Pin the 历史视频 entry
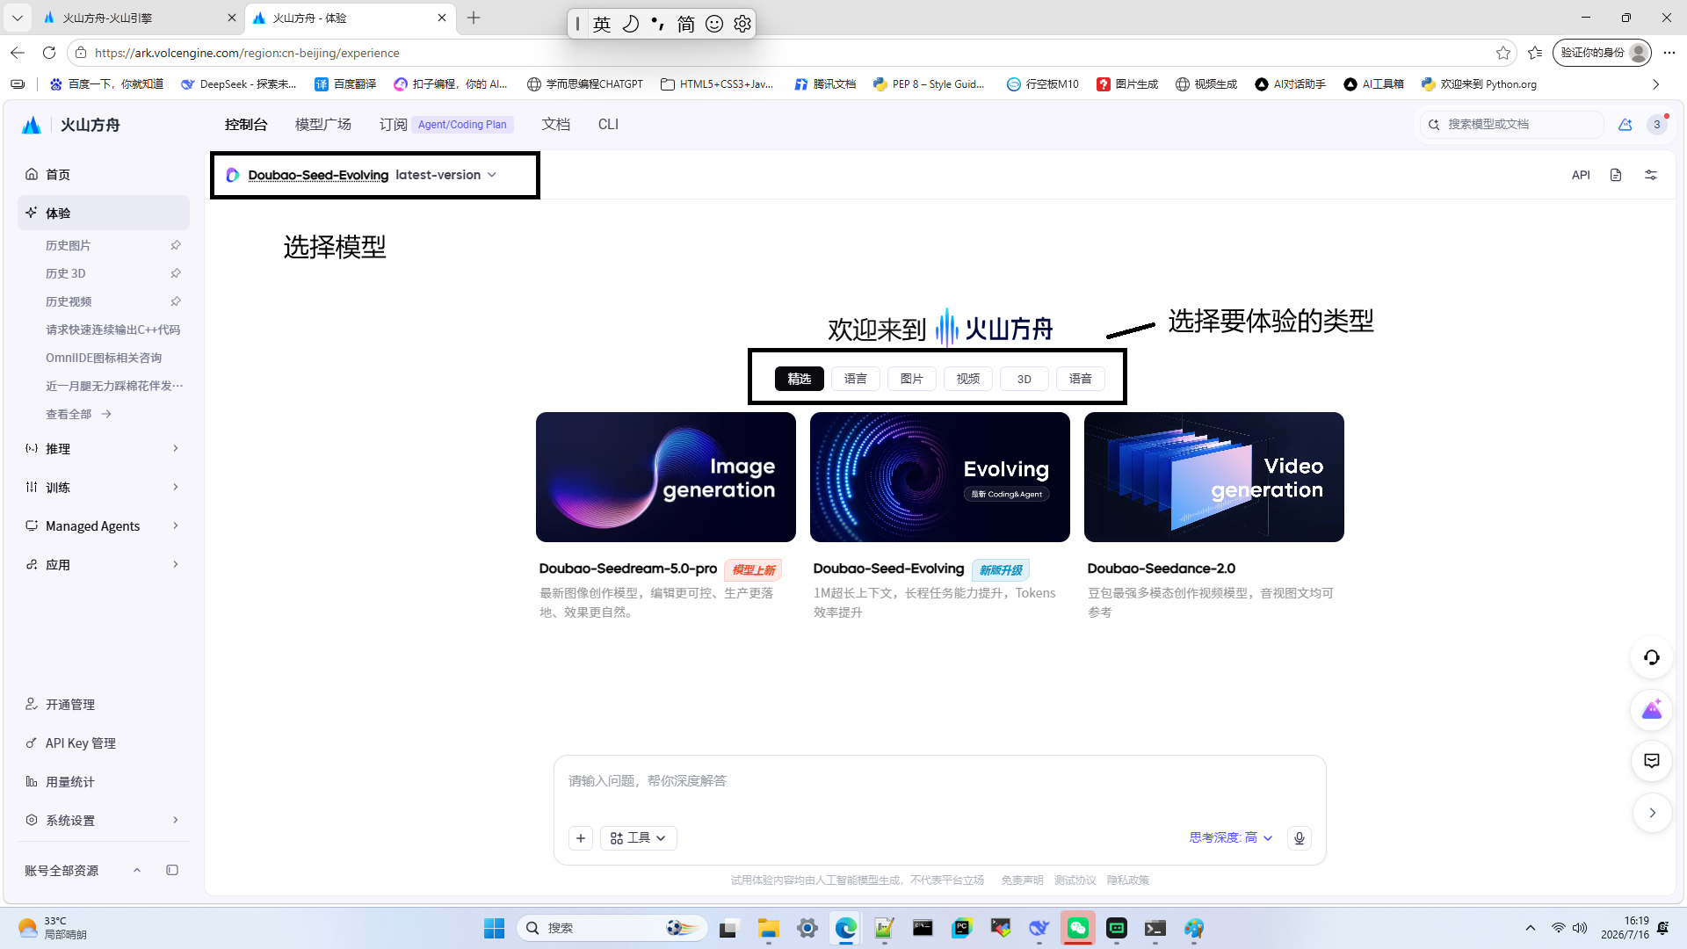This screenshot has width=1687, height=949. [x=176, y=301]
